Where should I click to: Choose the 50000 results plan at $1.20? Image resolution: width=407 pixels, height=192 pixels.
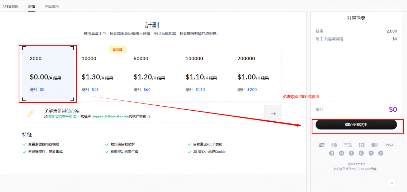point(152,74)
